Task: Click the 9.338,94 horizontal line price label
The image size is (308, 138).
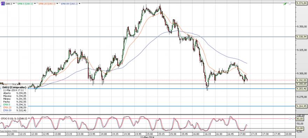Action: 301,37
